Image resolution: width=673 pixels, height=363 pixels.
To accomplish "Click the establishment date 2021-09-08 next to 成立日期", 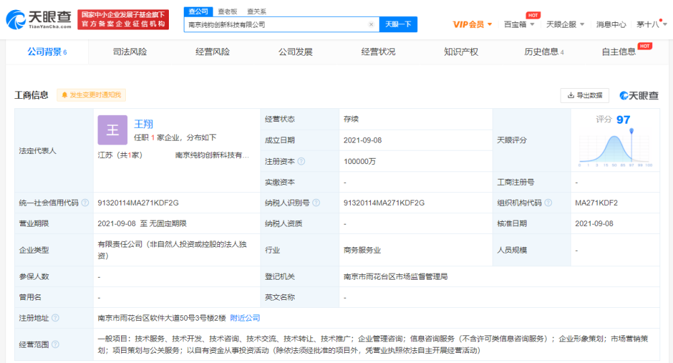I will coord(363,140).
